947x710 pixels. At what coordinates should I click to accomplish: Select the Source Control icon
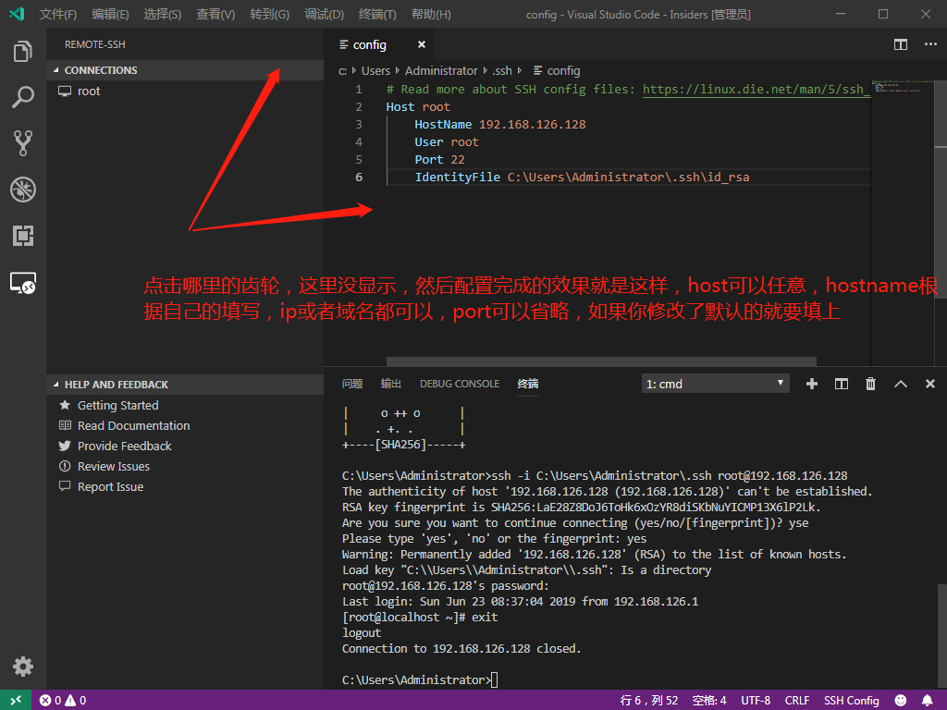click(x=22, y=142)
